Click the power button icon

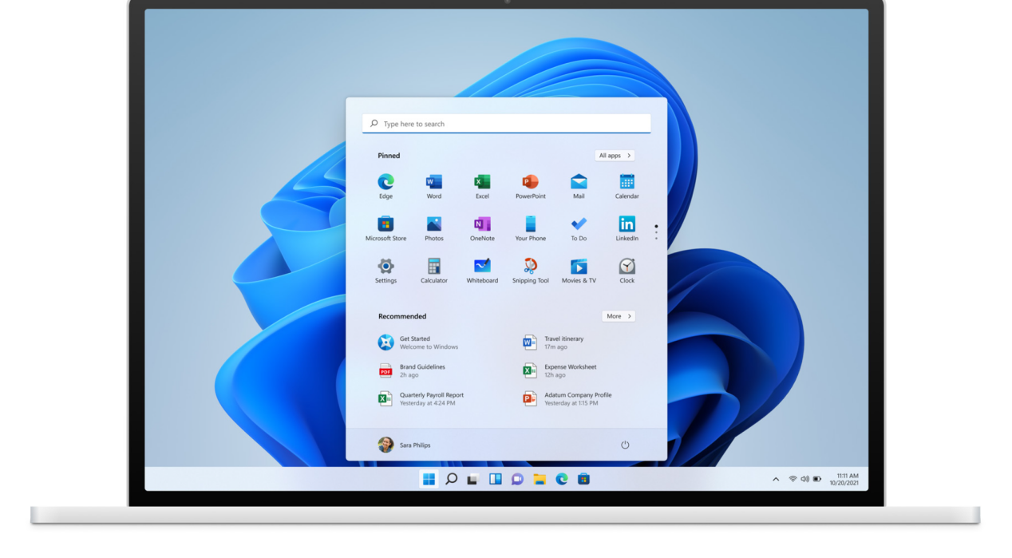pyautogui.click(x=625, y=445)
